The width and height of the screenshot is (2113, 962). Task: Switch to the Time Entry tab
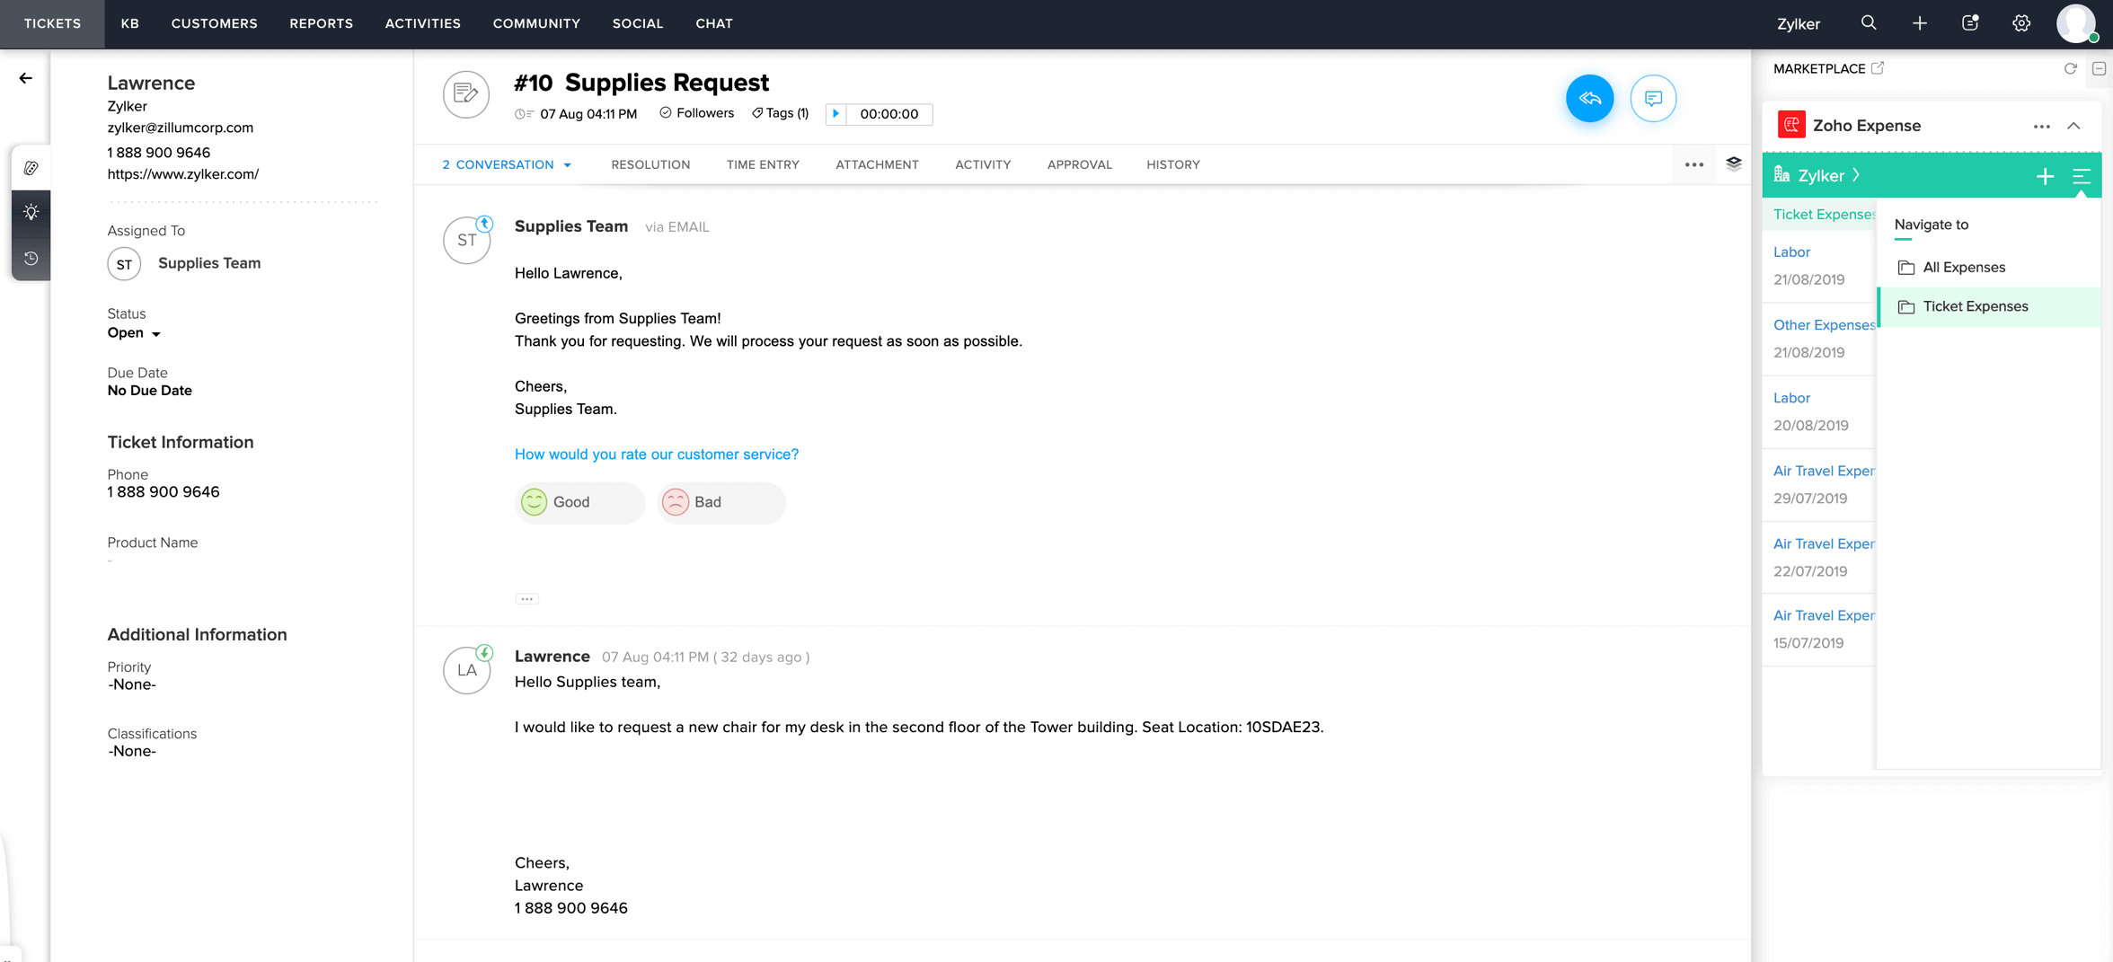(763, 164)
